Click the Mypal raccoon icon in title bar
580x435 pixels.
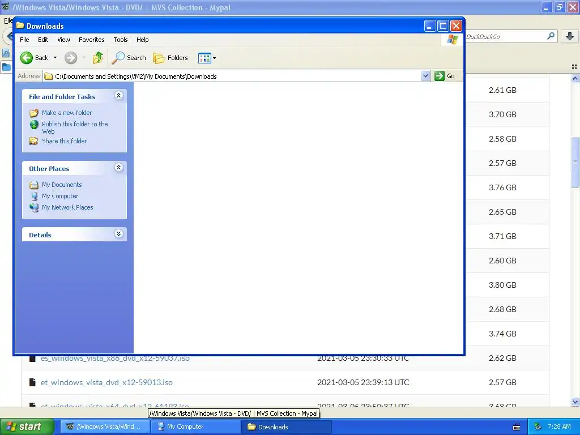(6, 7)
